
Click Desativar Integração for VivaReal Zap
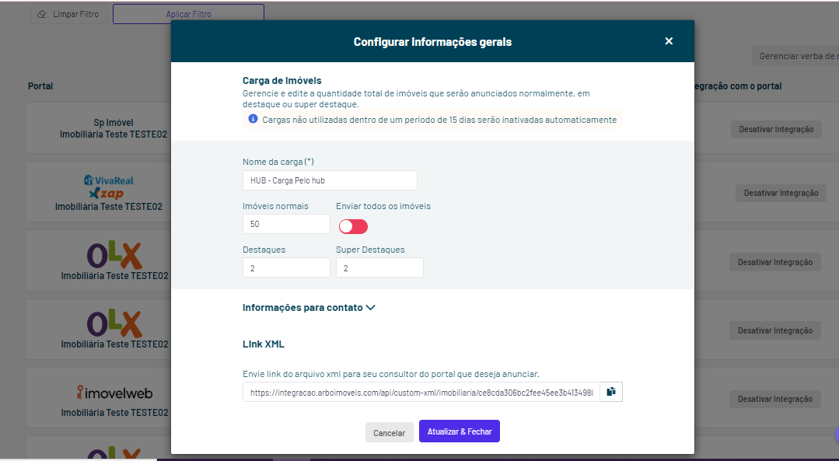click(x=781, y=193)
